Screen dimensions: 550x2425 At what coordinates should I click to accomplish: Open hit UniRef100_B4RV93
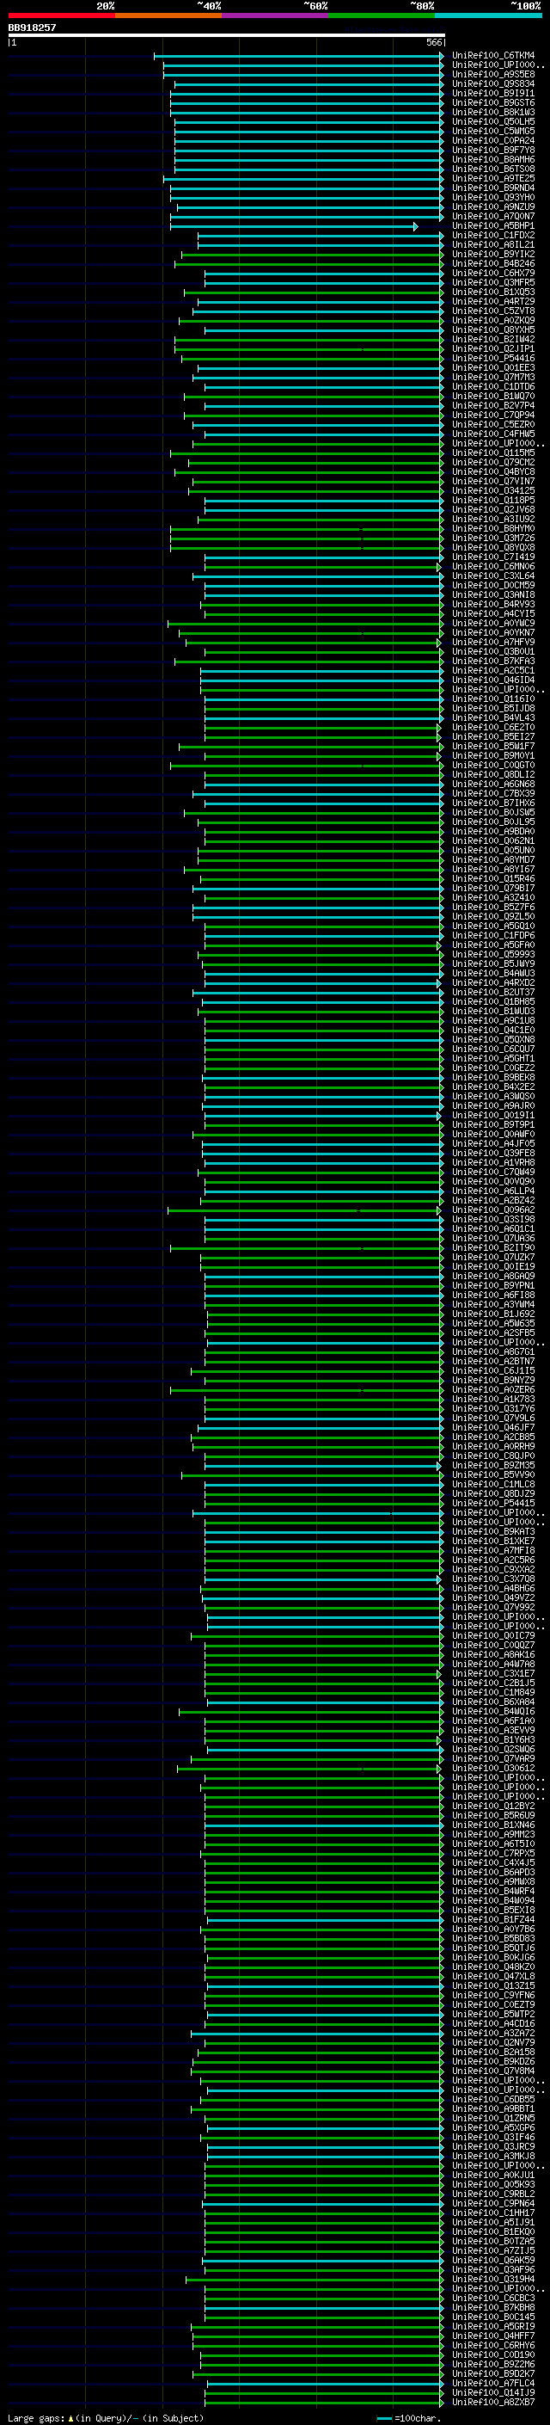point(493,605)
